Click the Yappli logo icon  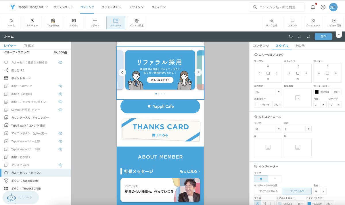[x=13, y=7]
